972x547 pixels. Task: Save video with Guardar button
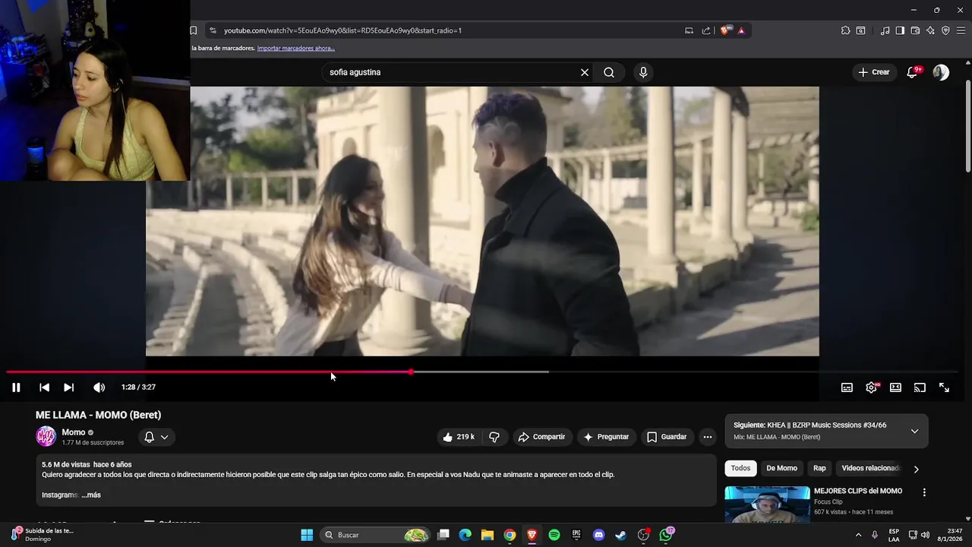pyautogui.click(x=667, y=437)
